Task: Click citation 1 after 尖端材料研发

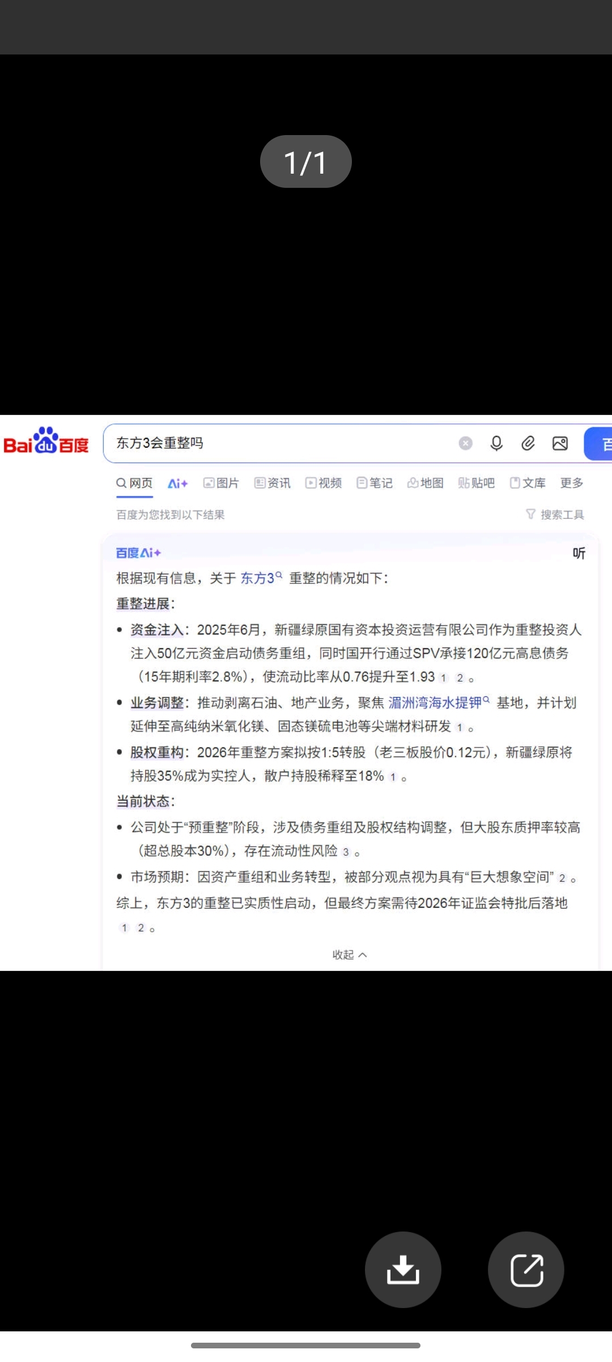Action: [460, 728]
